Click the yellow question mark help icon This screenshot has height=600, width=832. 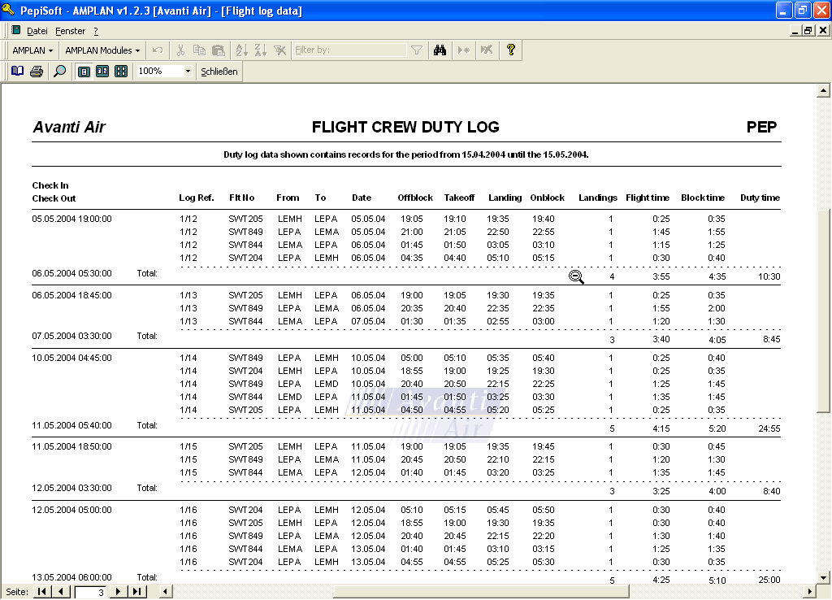coord(510,50)
